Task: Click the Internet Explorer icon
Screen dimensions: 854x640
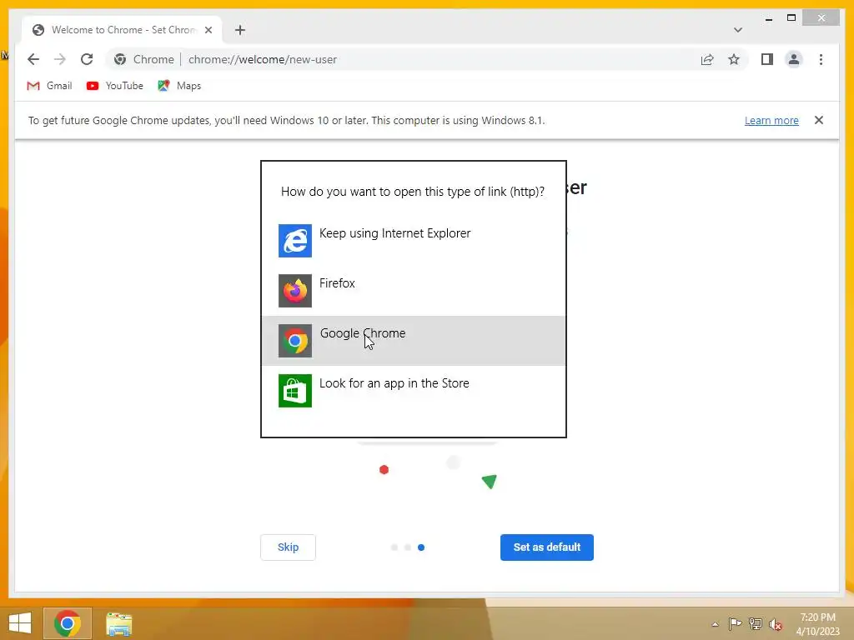Action: (x=295, y=241)
